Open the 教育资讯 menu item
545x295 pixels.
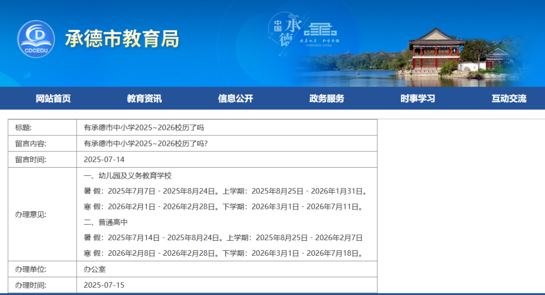click(144, 99)
